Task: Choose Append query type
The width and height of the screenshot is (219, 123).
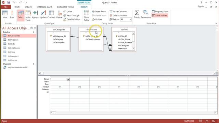Action: coord(36,15)
